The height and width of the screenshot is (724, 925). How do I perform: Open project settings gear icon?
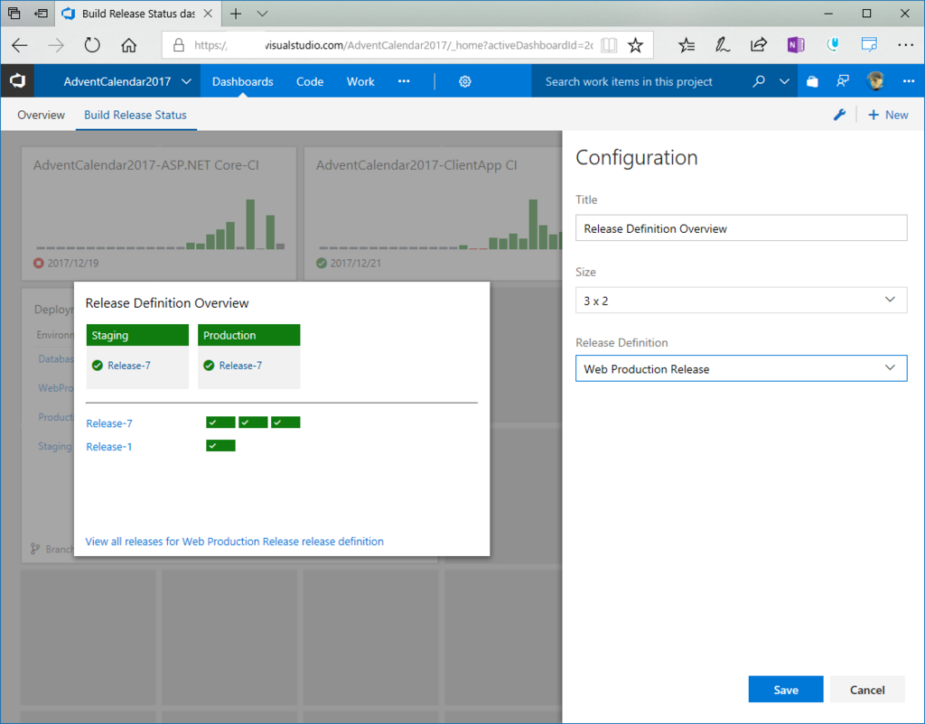(x=465, y=81)
